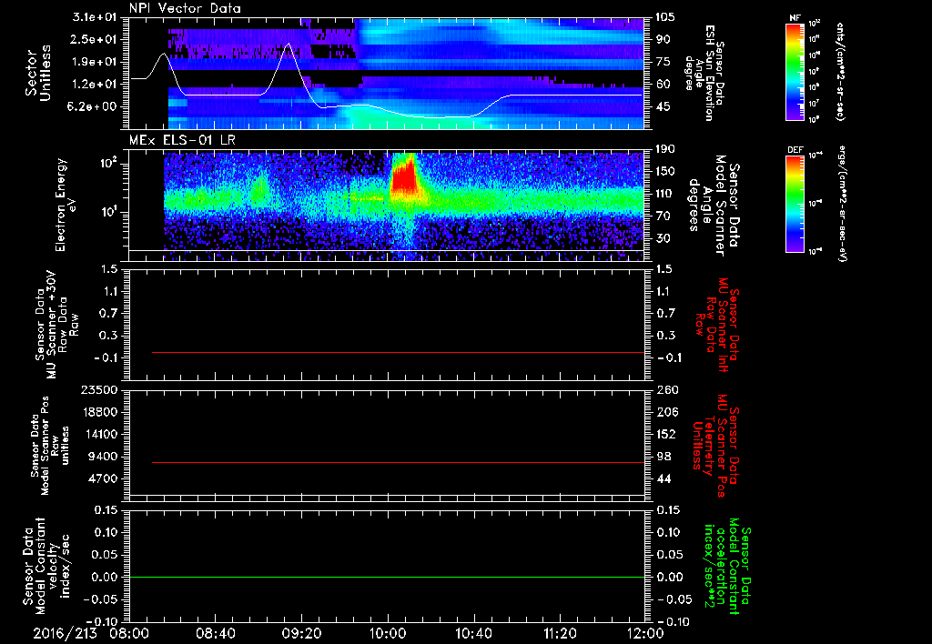Select the 'MEx ELS-01 LR' panel title

click(182, 140)
